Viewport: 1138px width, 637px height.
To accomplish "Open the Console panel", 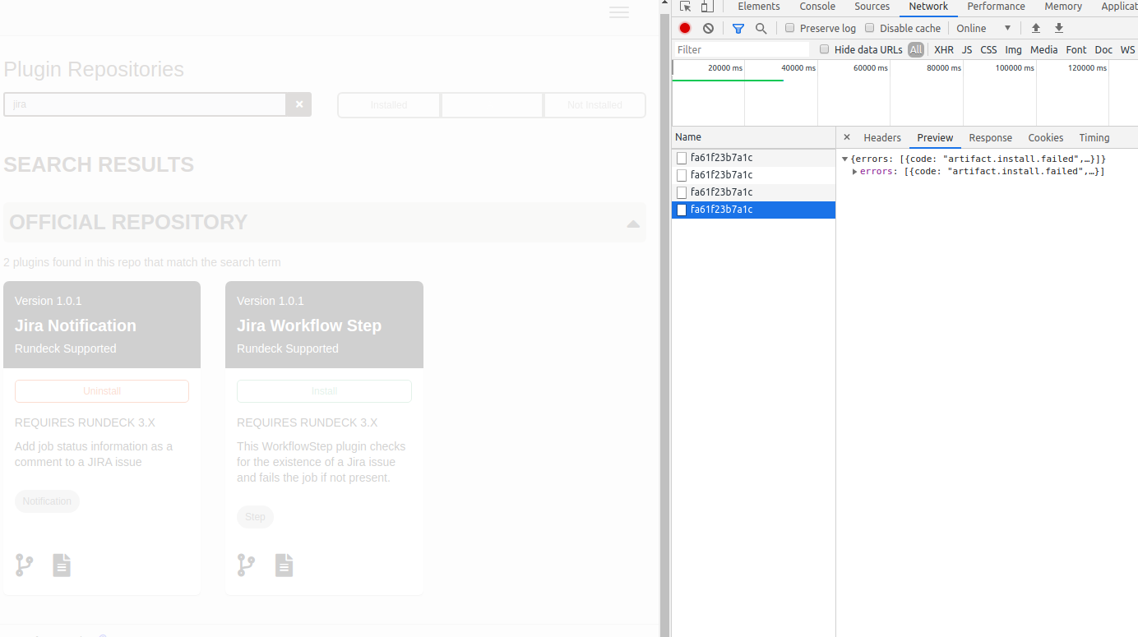I will coord(816,6).
